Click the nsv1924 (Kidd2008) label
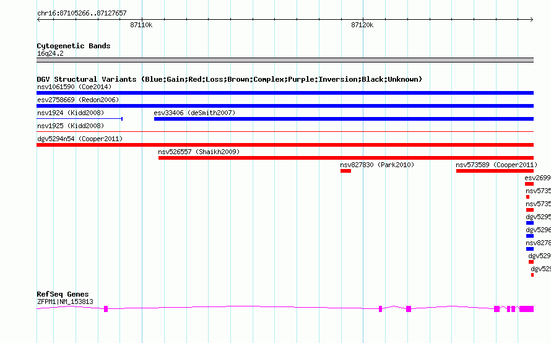Viewport: 551px width, 343px height. point(71,113)
